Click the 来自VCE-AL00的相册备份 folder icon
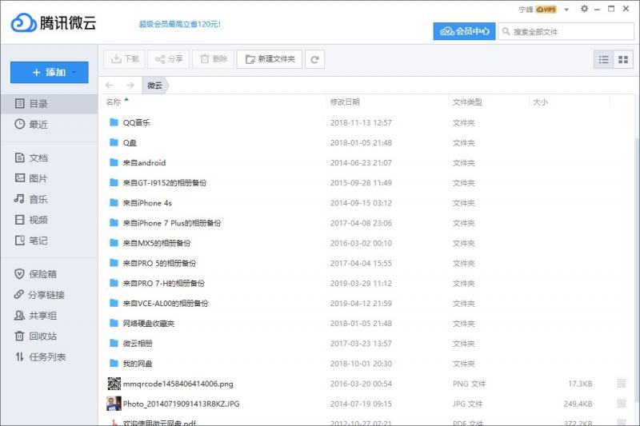Screen dimensions: 640x426 click(114, 302)
